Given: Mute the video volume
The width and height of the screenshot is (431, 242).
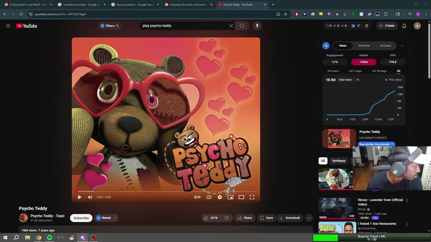Looking at the screenshot, I should coord(90,197).
